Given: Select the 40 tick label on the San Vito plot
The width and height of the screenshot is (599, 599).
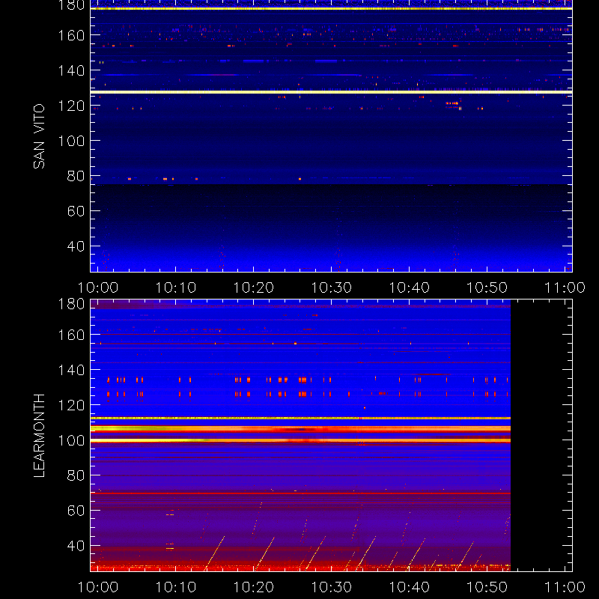Looking at the screenshot, I should point(76,246).
